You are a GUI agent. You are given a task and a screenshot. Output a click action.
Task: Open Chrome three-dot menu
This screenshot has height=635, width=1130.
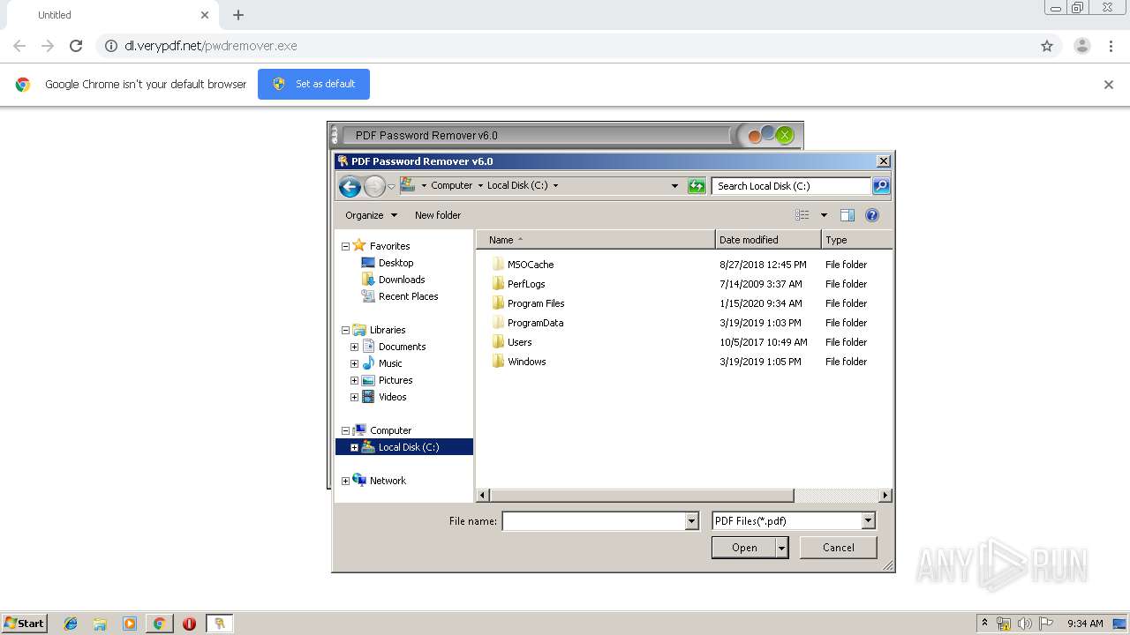[1111, 46]
